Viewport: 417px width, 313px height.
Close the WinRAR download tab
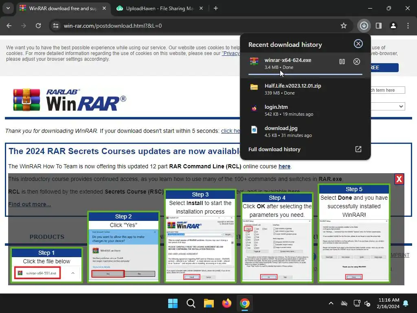tap(104, 8)
